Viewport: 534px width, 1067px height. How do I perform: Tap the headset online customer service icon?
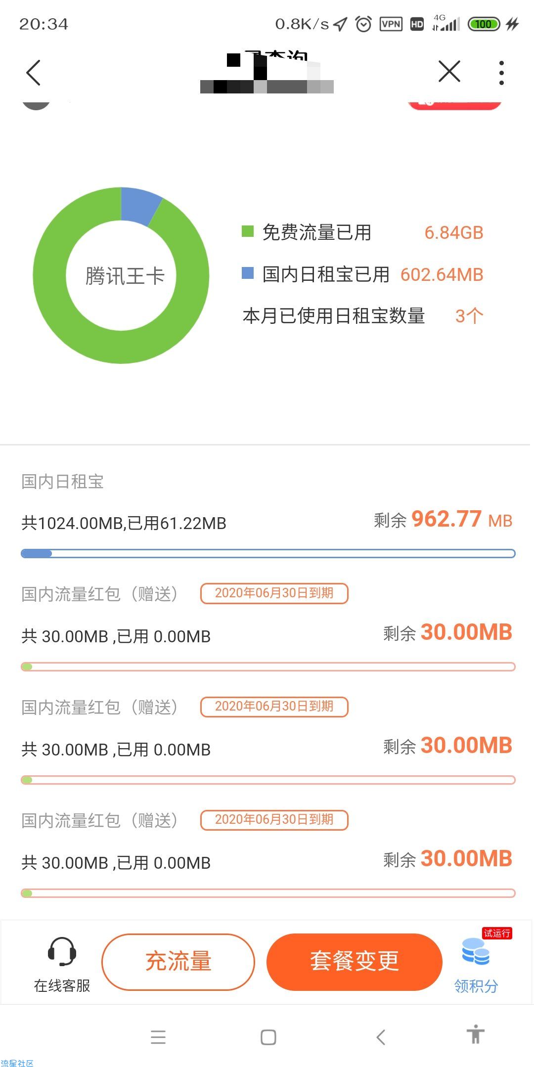point(62,951)
